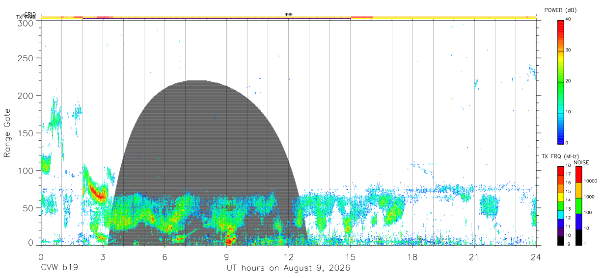Click the 'UT hours on August 9, 2026' label
Screen dimensions: 603x278
pos(288,268)
